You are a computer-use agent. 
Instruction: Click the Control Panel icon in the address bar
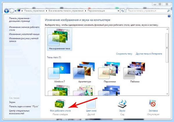(x=19, y=11)
